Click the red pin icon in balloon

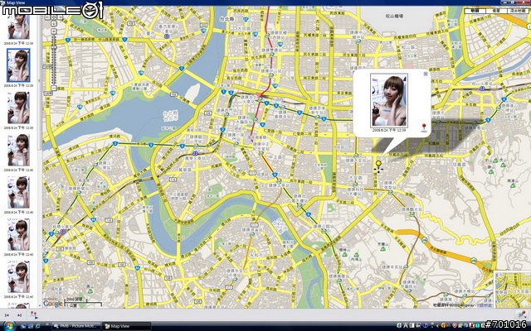(x=423, y=127)
